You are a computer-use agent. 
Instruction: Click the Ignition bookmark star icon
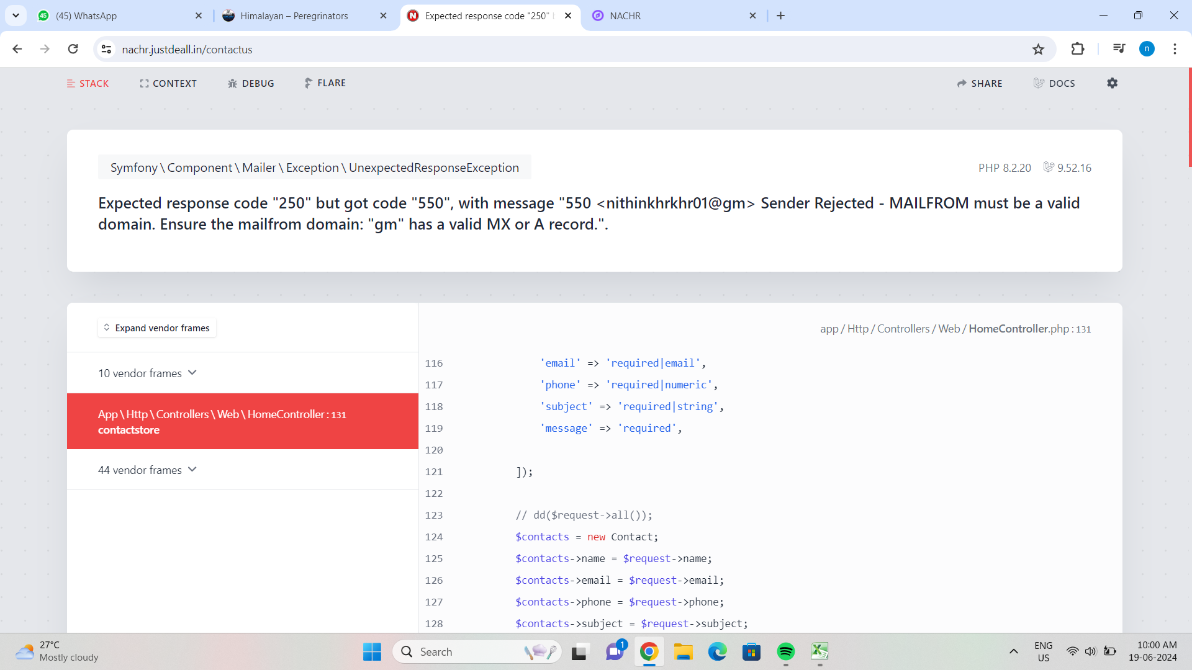click(x=1039, y=49)
